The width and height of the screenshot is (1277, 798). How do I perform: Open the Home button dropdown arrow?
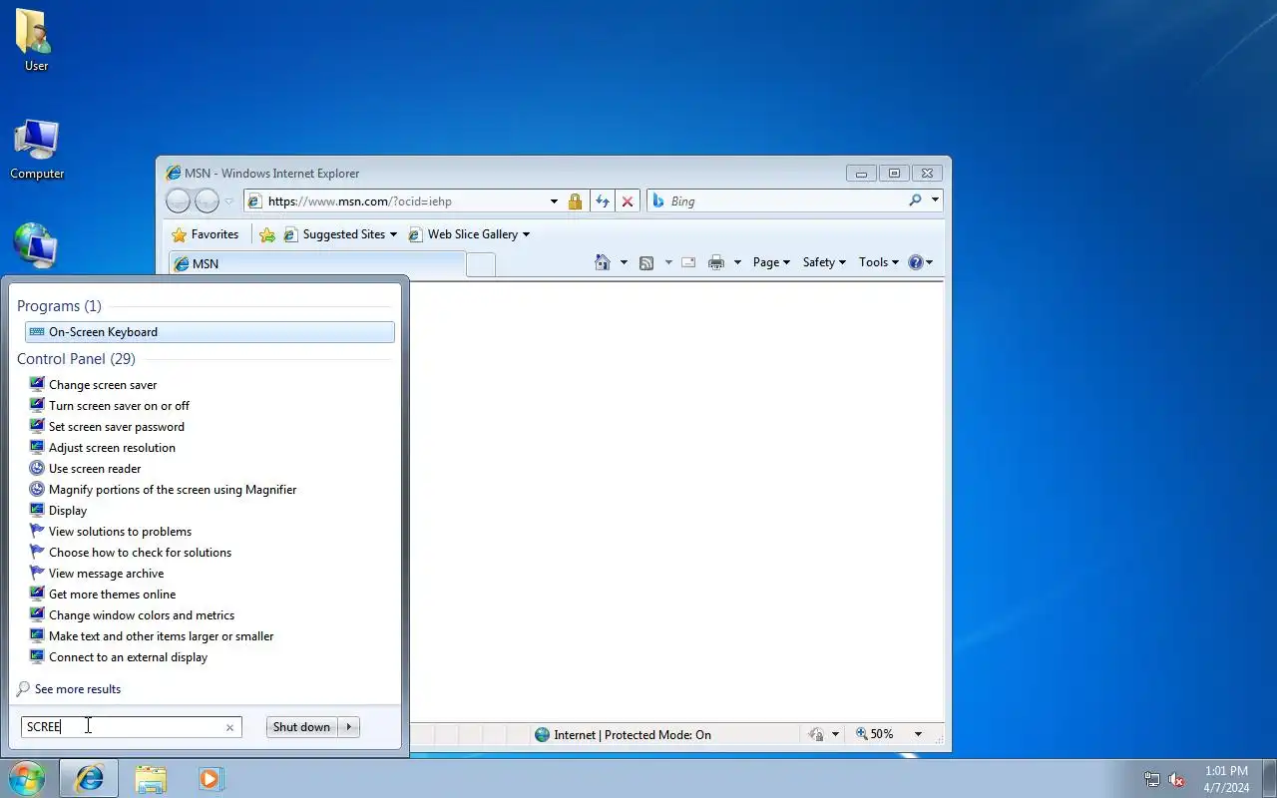[624, 262]
